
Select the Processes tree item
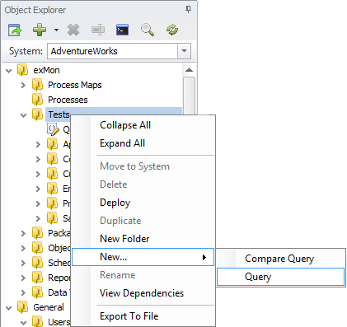(x=68, y=100)
